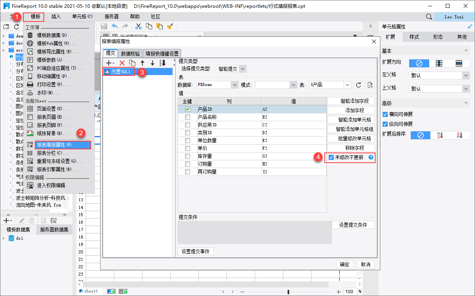Switch to the 数据校验 tab
Viewport: 475px width, 296px height.
(x=130, y=54)
